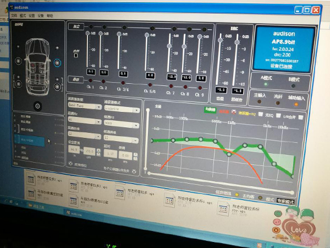The height and width of the screenshot is (248, 330).
Task: Increase the distance with up stepper
Action: (98, 150)
